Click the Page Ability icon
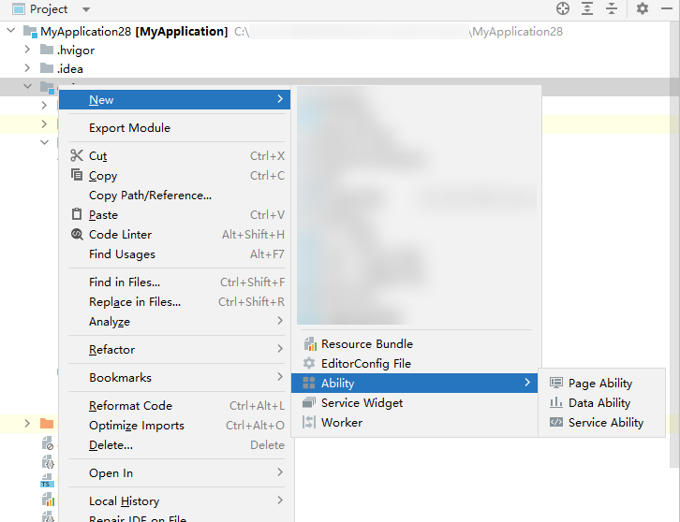Image resolution: width=680 pixels, height=522 pixels. [556, 383]
